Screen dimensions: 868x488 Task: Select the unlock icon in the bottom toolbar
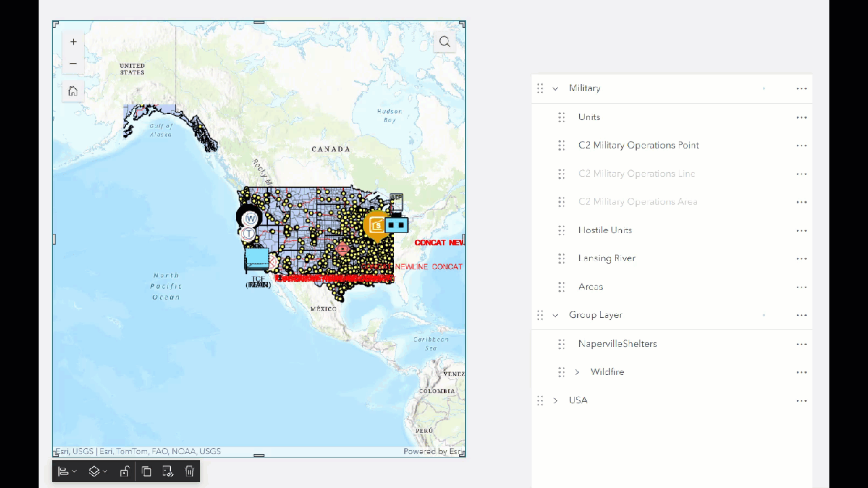pyautogui.click(x=124, y=471)
